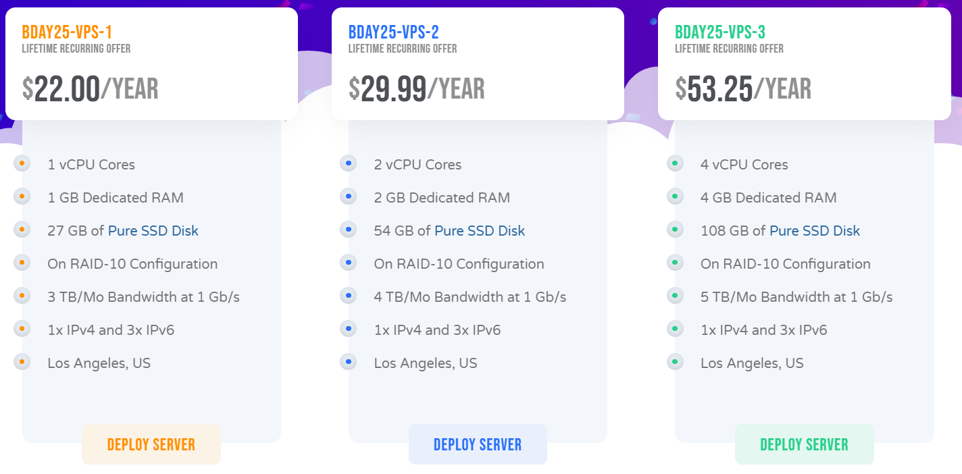The image size is (962, 474).
Task: Click orange bullet beside 1 vCPU Cores
Action: (22, 163)
